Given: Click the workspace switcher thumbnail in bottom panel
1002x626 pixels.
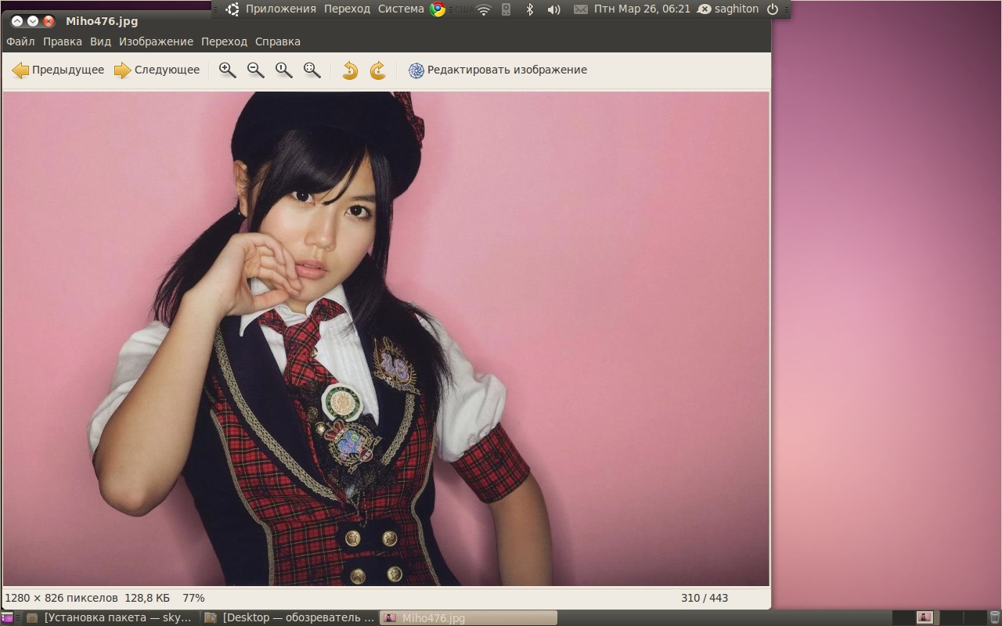Looking at the screenshot, I should coord(925,618).
